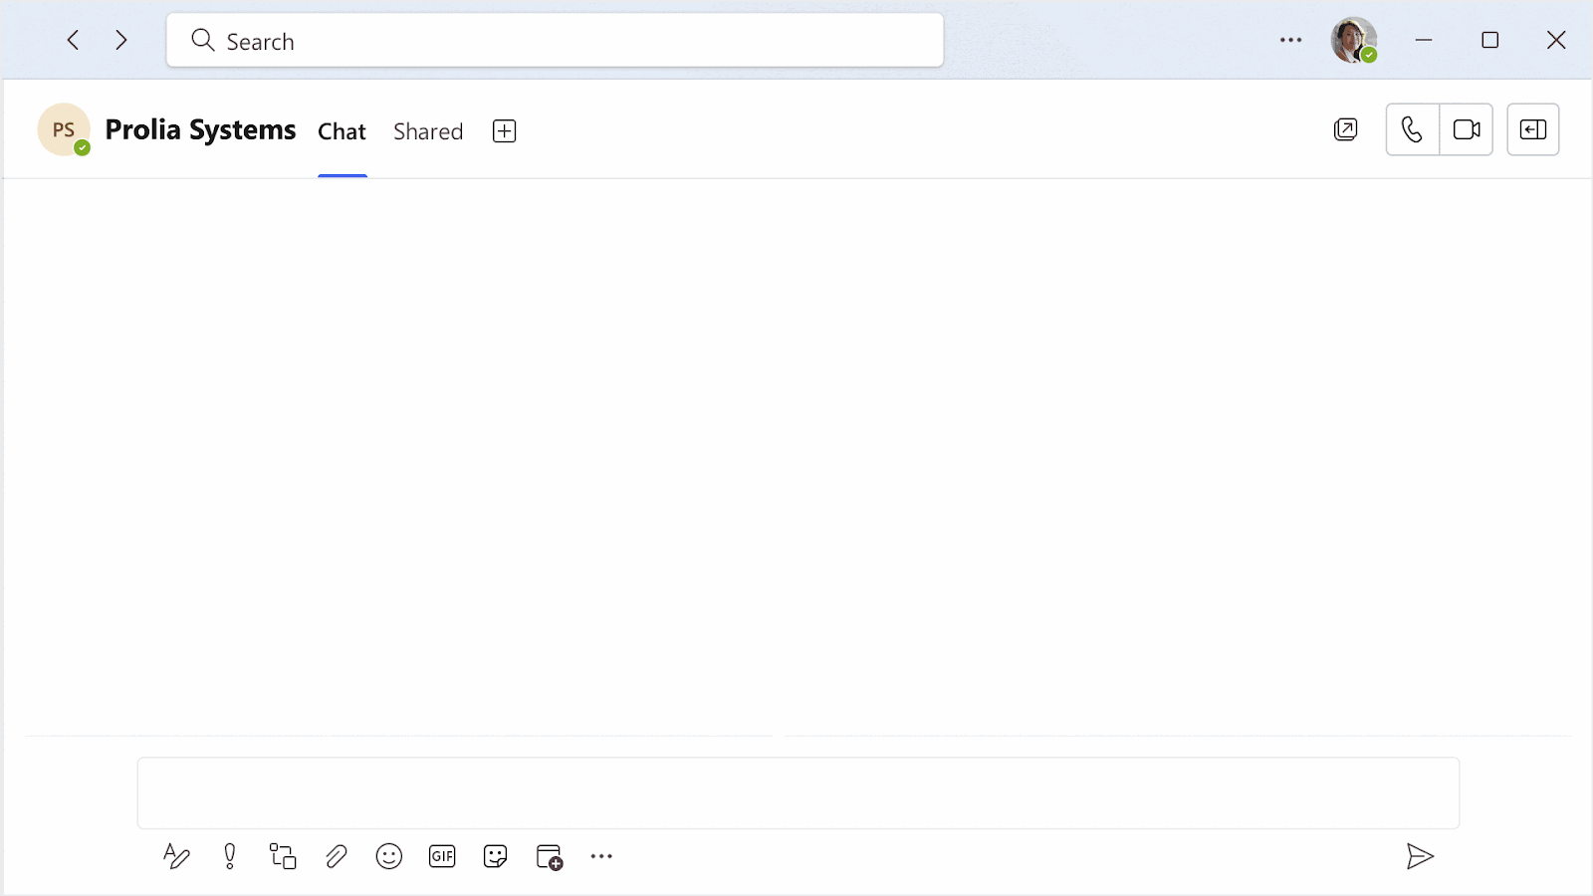
Task: Open the side panel toggle
Action: (1533, 129)
